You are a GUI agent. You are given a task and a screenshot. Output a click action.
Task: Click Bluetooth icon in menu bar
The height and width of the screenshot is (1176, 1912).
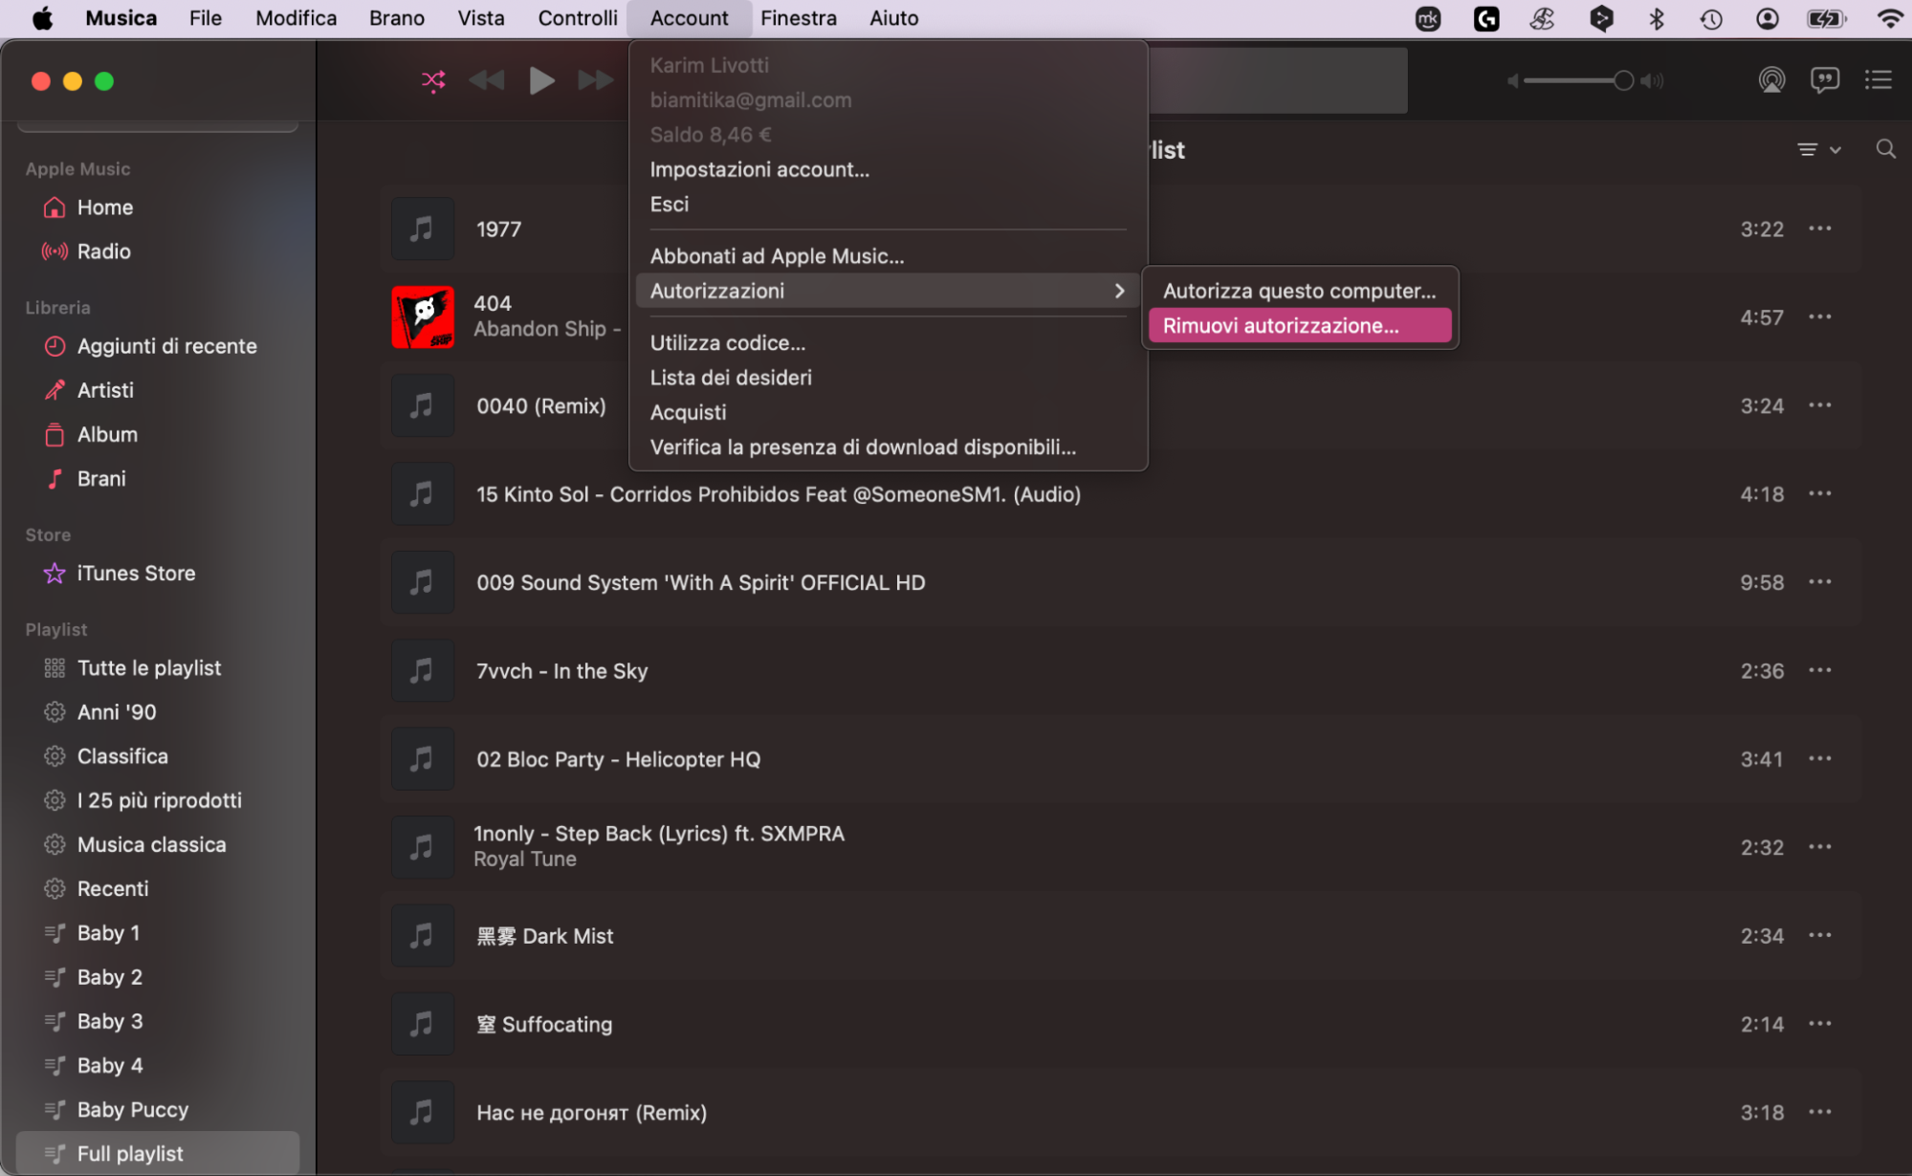[x=1657, y=18]
